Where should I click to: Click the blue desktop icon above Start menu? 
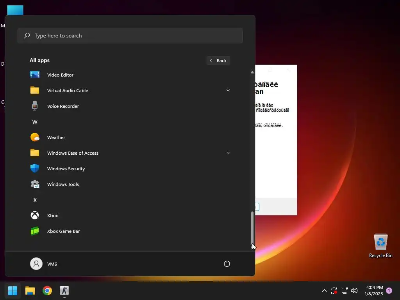tap(15, 10)
